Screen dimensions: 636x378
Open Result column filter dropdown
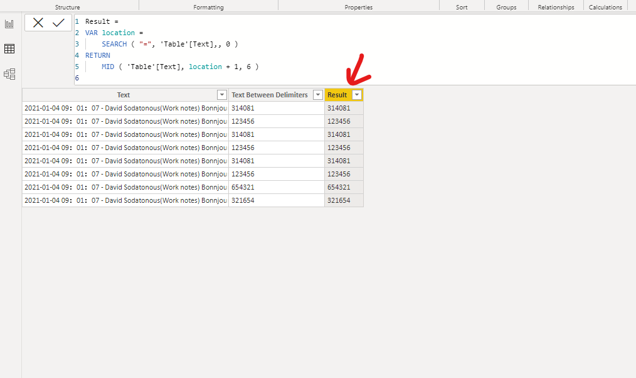(357, 95)
